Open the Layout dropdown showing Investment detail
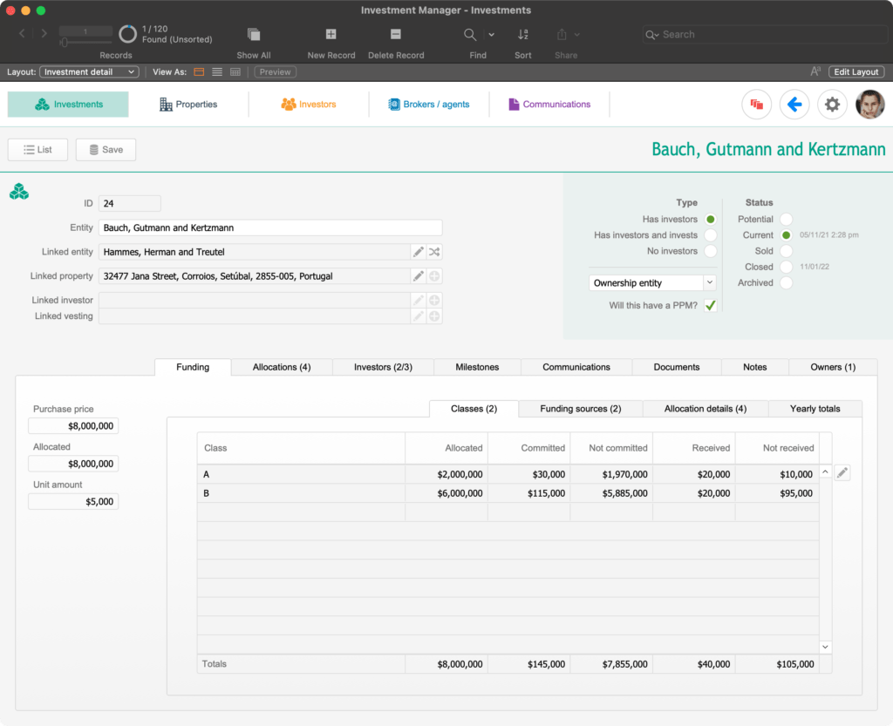The width and height of the screenshot is (893, 726). (88, 71)
